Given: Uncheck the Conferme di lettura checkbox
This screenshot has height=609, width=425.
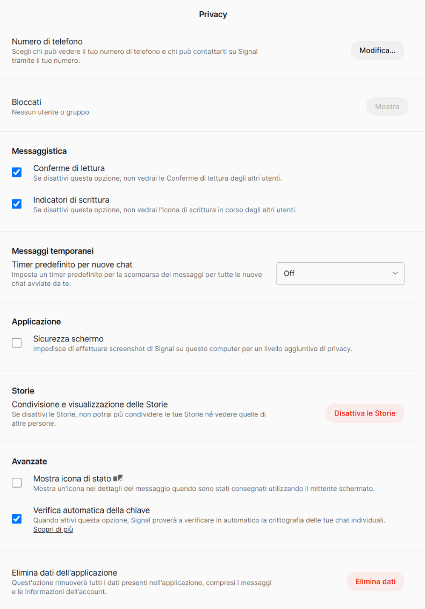Looking at the screenshot, I should pos(17,172).
